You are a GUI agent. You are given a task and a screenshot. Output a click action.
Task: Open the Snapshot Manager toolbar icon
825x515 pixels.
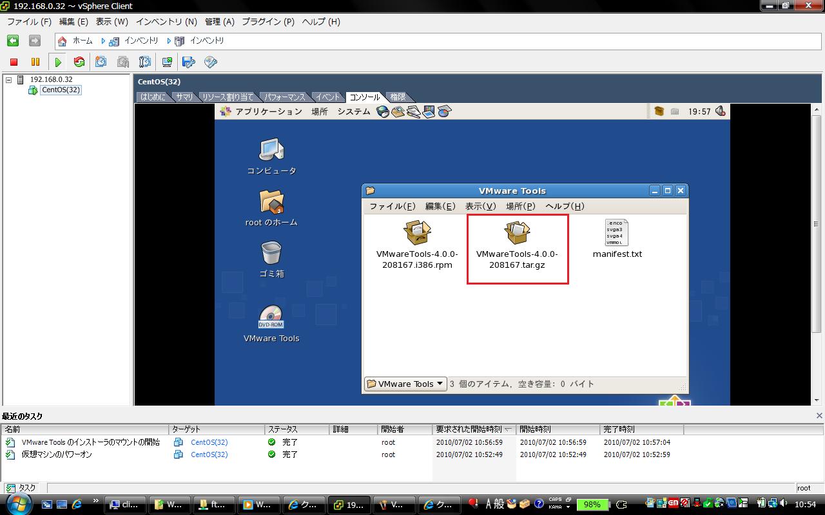tap(145, 62)
